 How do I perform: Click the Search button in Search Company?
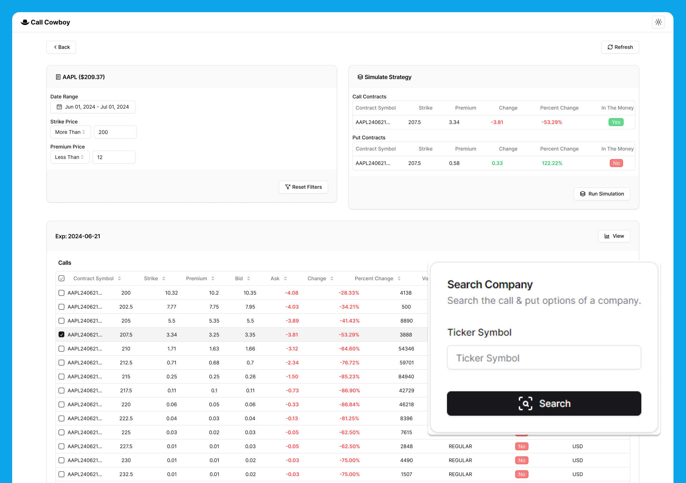pos(544,403)
